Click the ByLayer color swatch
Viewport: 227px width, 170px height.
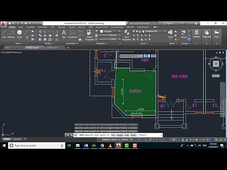pyautogui.click(x=102, y=32)
